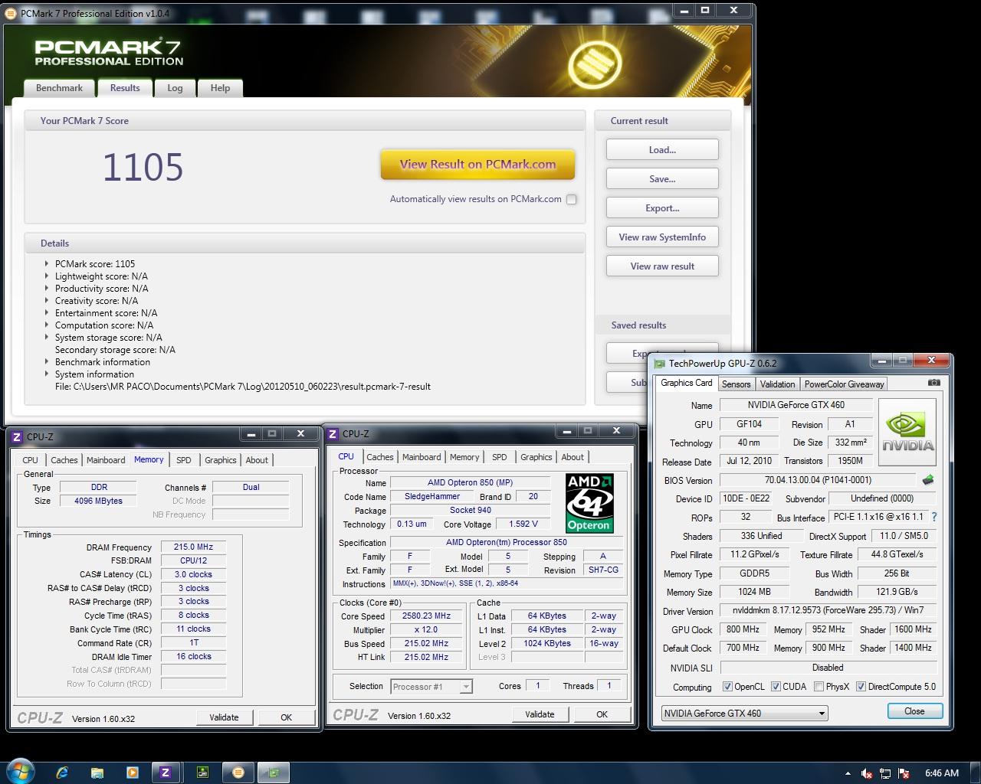Click the taskbar clock showing 6:46 AM
The height and width of the screenshot is (784, 981).
941,773
